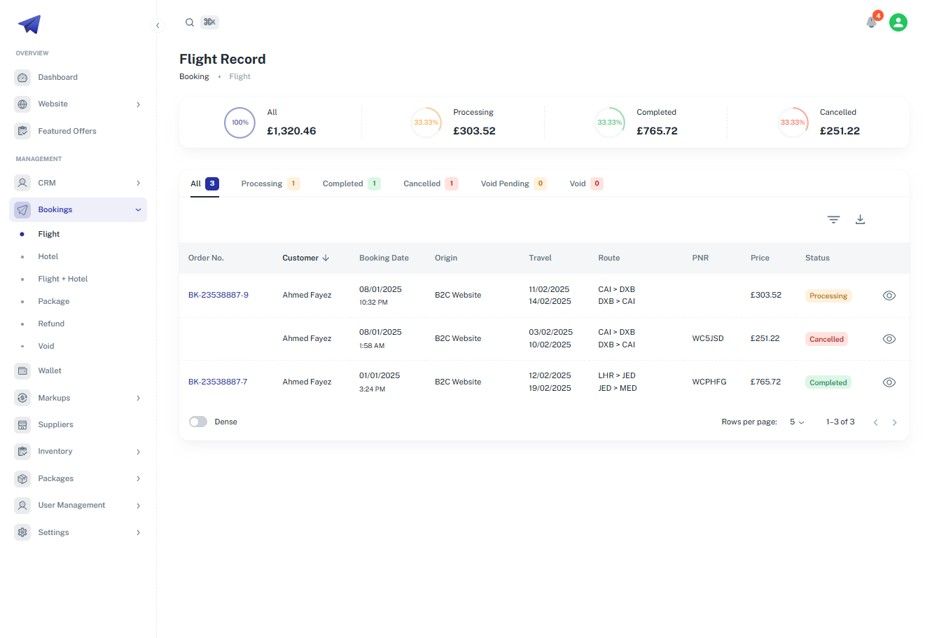
Task: Open the Suppliers section
Action: [78, 424]
